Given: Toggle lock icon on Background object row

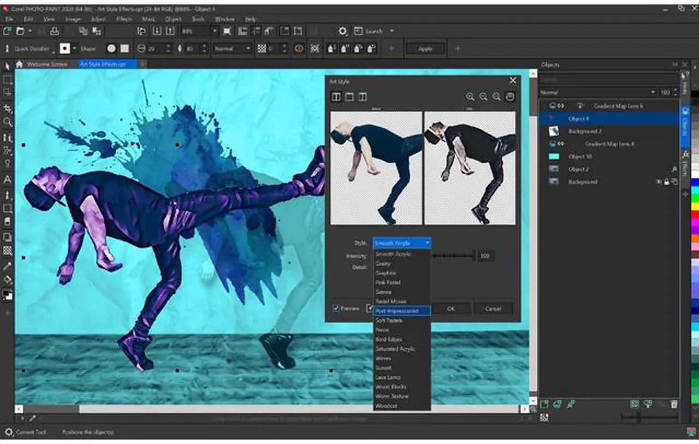Looking at the screenshot, I should coord(666,182).
